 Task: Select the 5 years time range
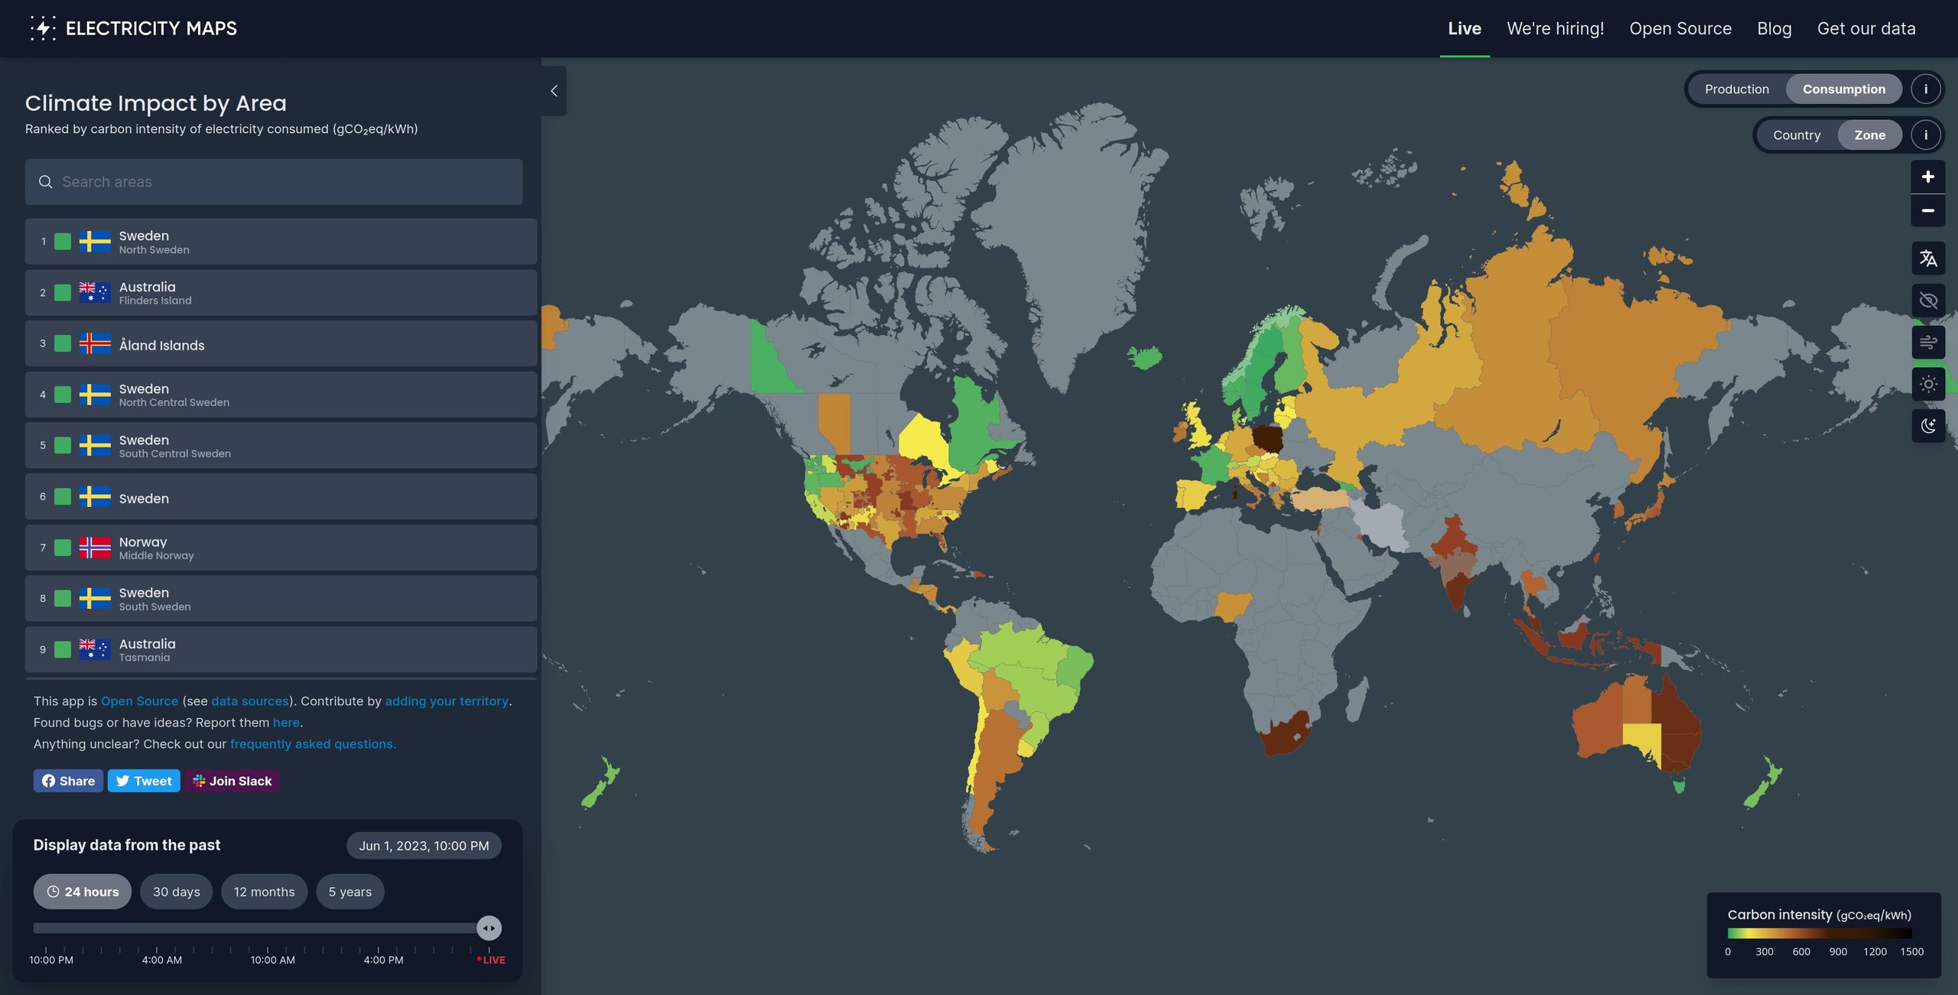pyautogui.click(x=350, y=892)
